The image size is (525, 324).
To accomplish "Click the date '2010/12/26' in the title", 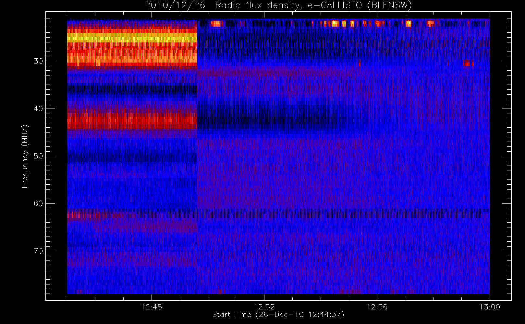I will tap(175, 6).
